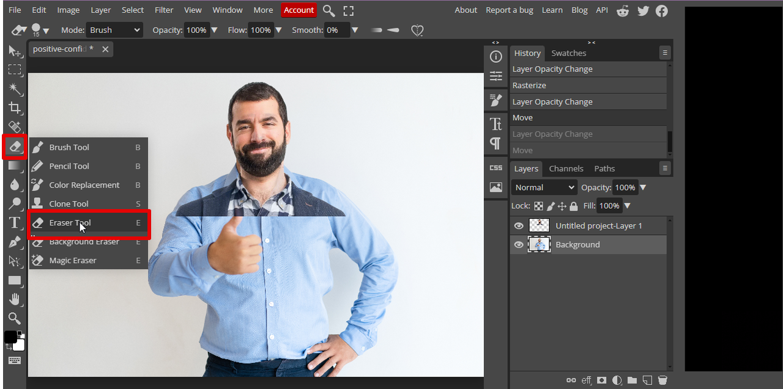Image resolution: width=783 pixels, height=389 pixels.
Task: Click the New Folder icon in Layers
Action: click(632, 380)
